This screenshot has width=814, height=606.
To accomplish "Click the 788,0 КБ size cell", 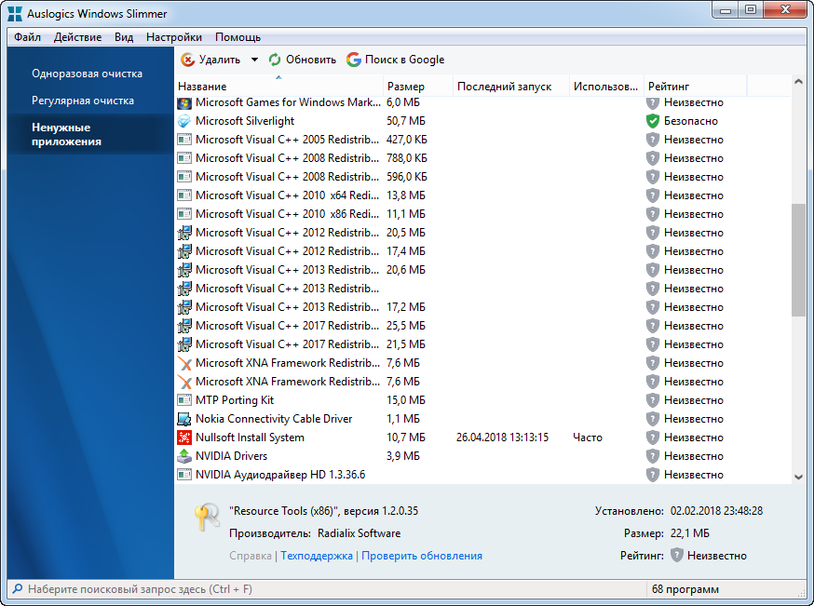I will (x=406, y=158).
